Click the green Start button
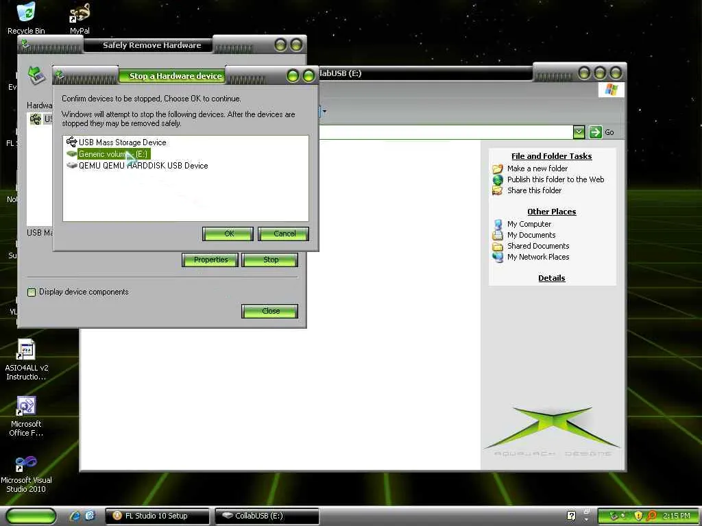Screen dimensions: 702x526 point(31,516)
